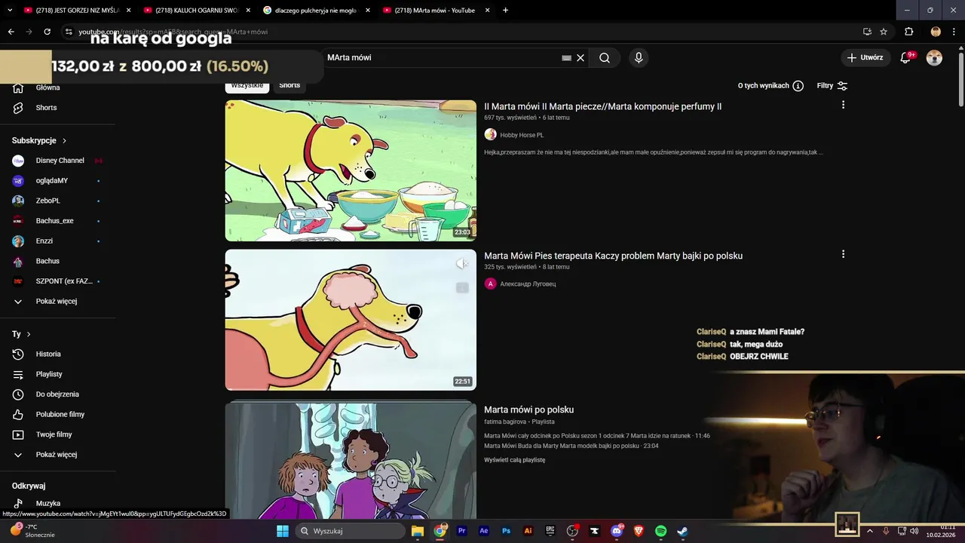Open the Marta mówi po polsku playlist thumbnail
The image size is (965, 543).
(x=351, y=460)
